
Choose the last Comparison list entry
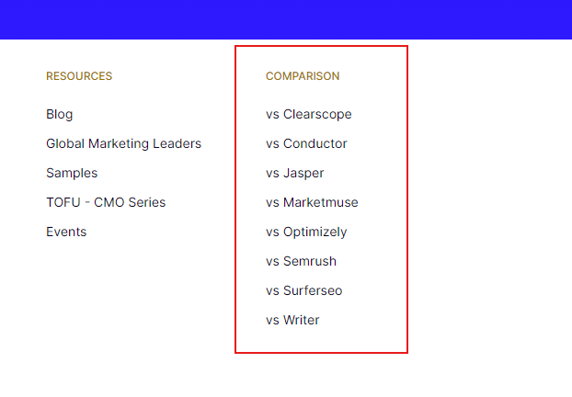pyautogui.click(x=292, y=320)
